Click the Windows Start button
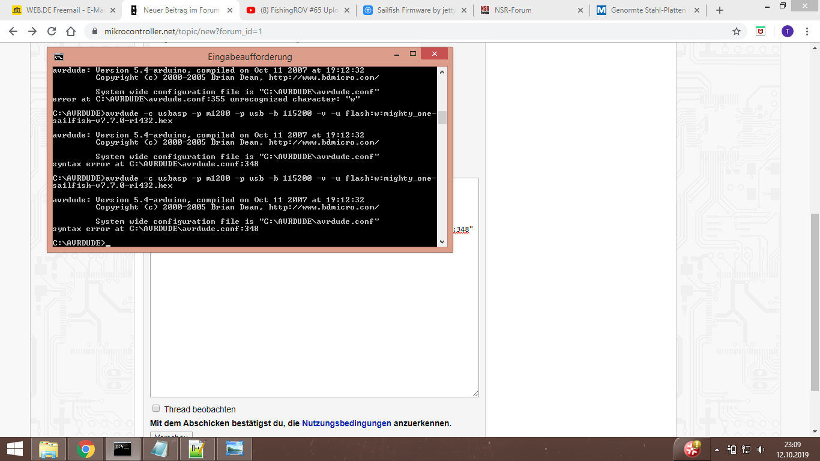Viewport: 820px width, 461px height. 14,448
